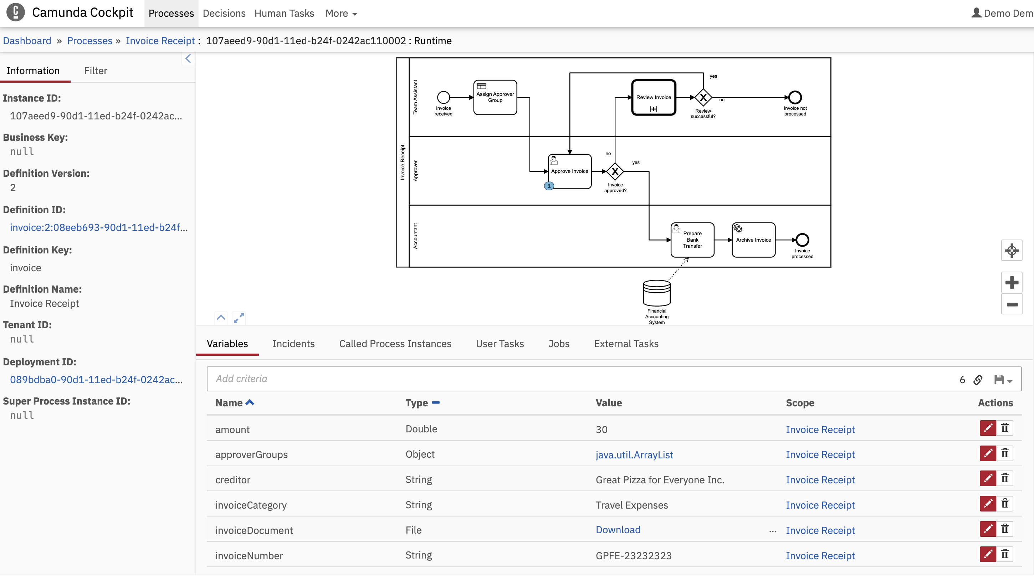Zoom in on the diagram with the plus icon
Screen dimensions: 1034x576
[1011, 283]
